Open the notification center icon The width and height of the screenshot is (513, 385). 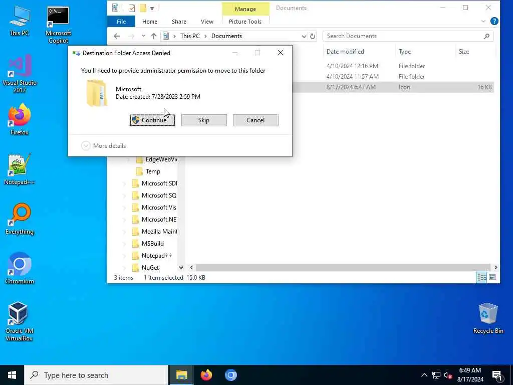(497, 375)
